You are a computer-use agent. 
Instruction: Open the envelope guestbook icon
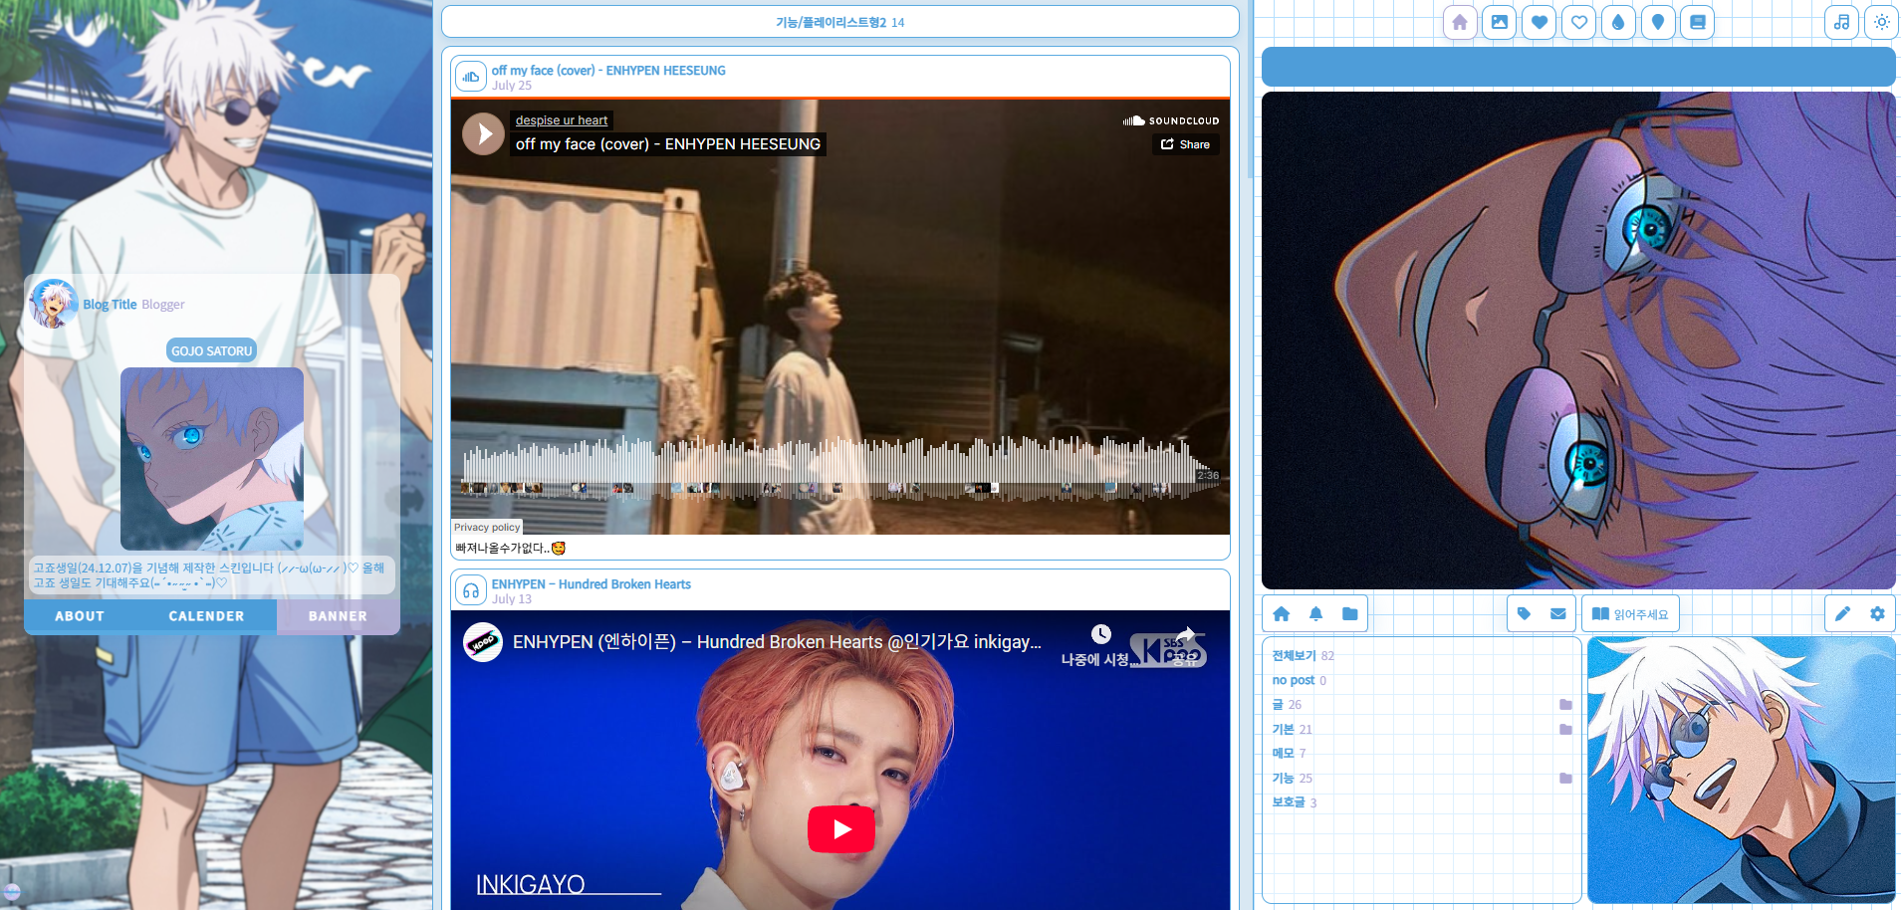(x=1558, y=614)
